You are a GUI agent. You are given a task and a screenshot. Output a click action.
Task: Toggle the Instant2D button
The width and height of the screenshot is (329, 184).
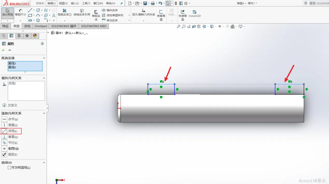click(x=195, y=13)
